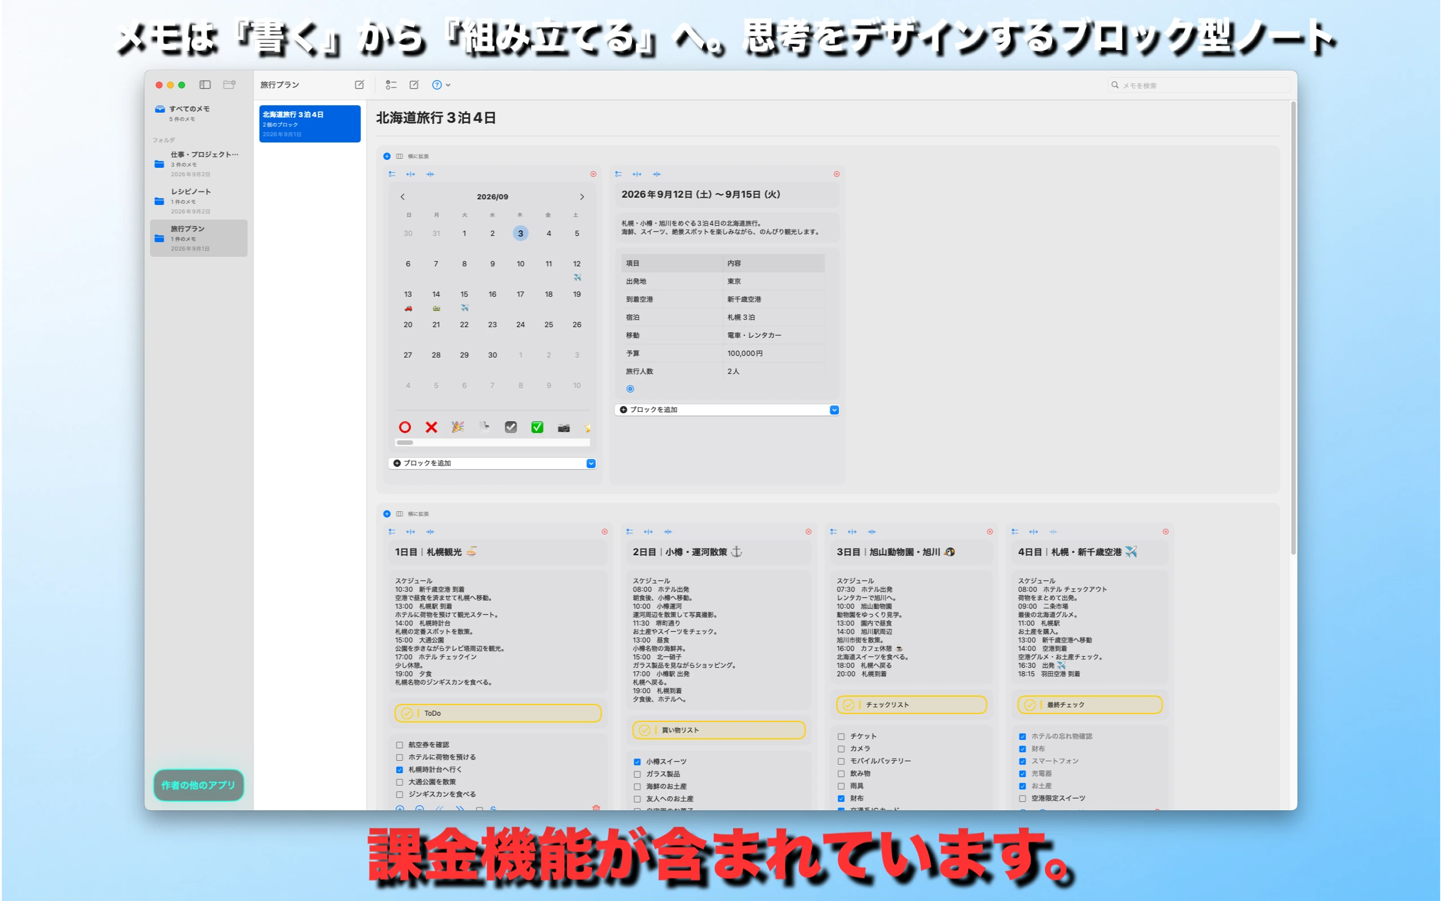Click the checklist outline toolbar icon

pyautogui.click(x=391, y=84)
